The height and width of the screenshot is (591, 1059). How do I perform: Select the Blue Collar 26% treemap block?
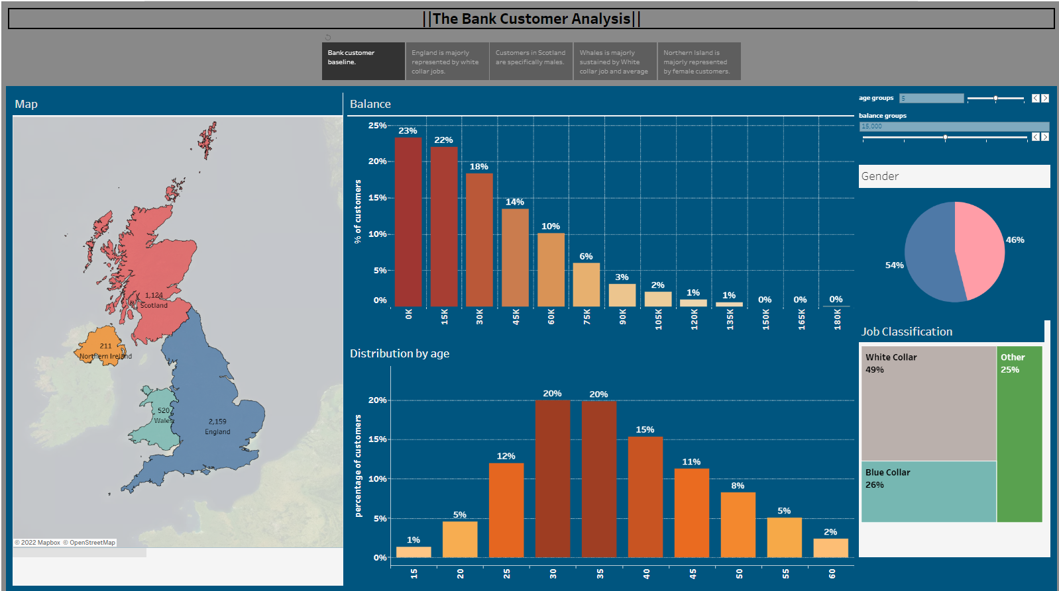click(x=929, y=492)
